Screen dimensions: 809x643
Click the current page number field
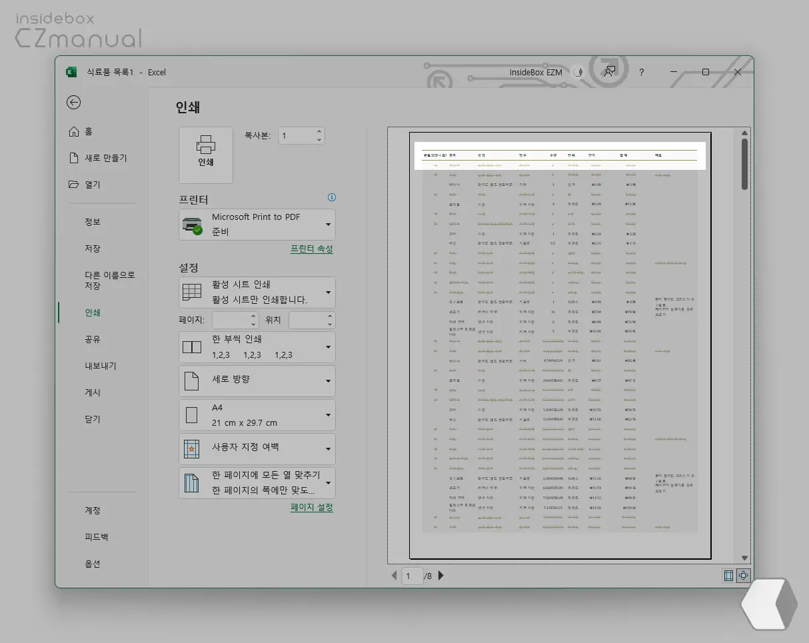click(411, 576)
